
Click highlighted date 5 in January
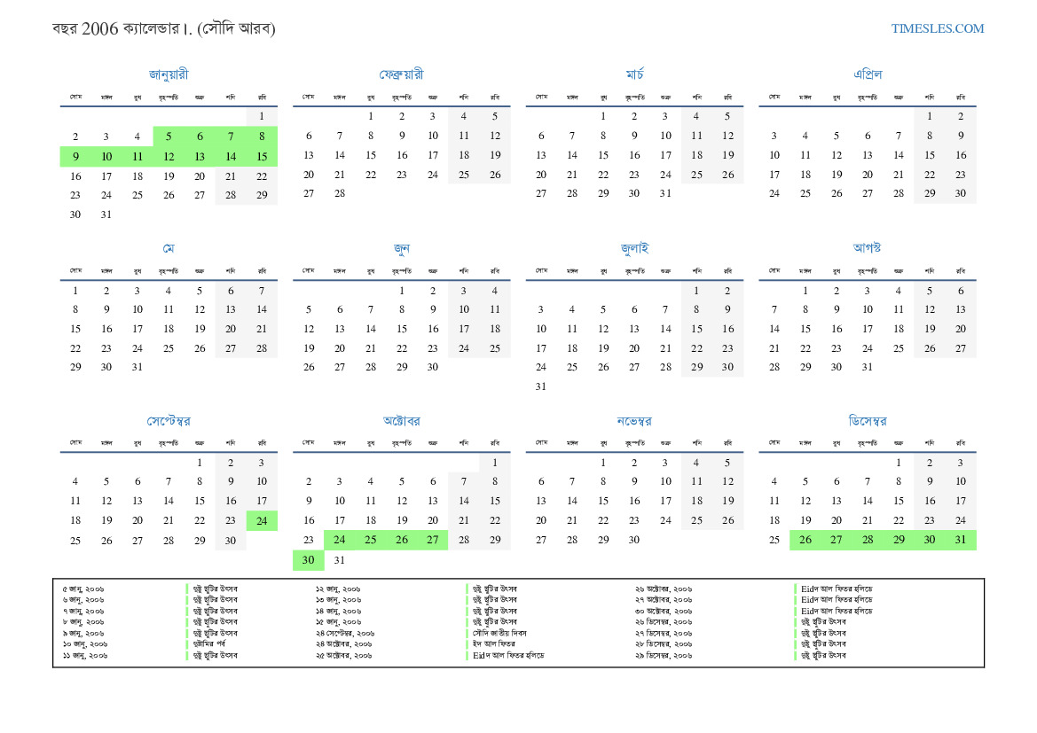coord(169,136)
